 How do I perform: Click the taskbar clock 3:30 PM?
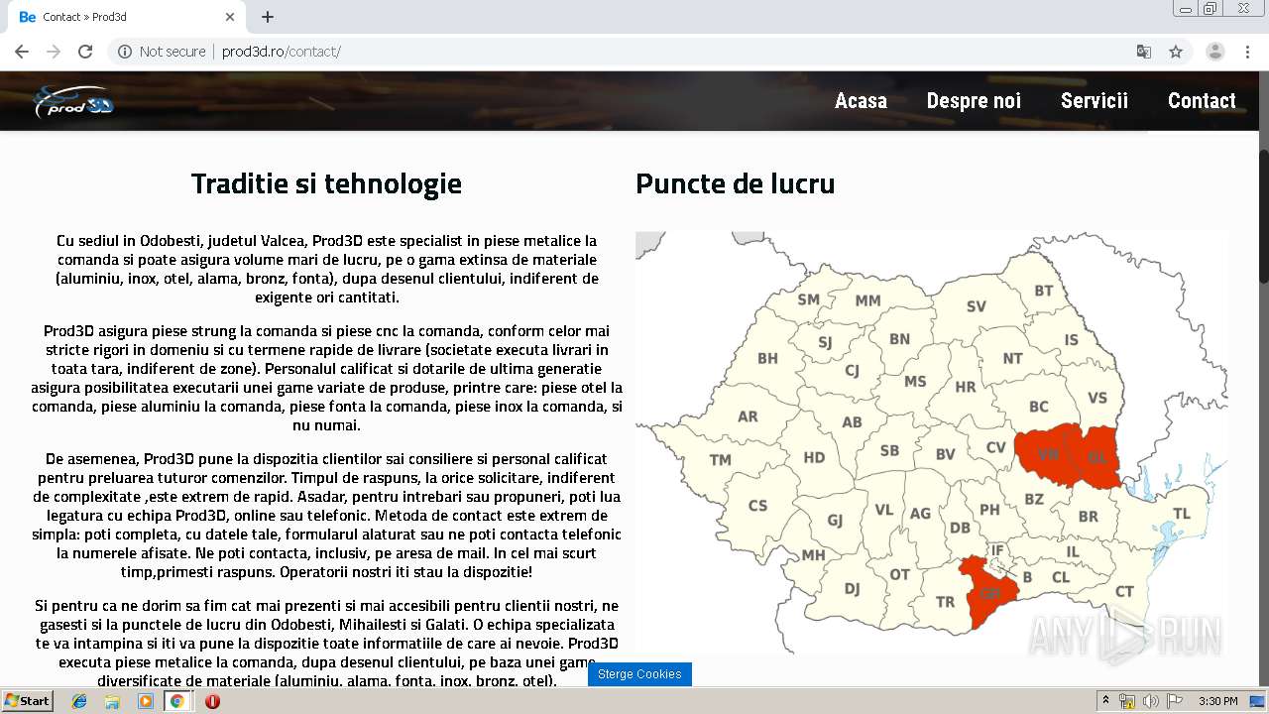(1217, 701)
